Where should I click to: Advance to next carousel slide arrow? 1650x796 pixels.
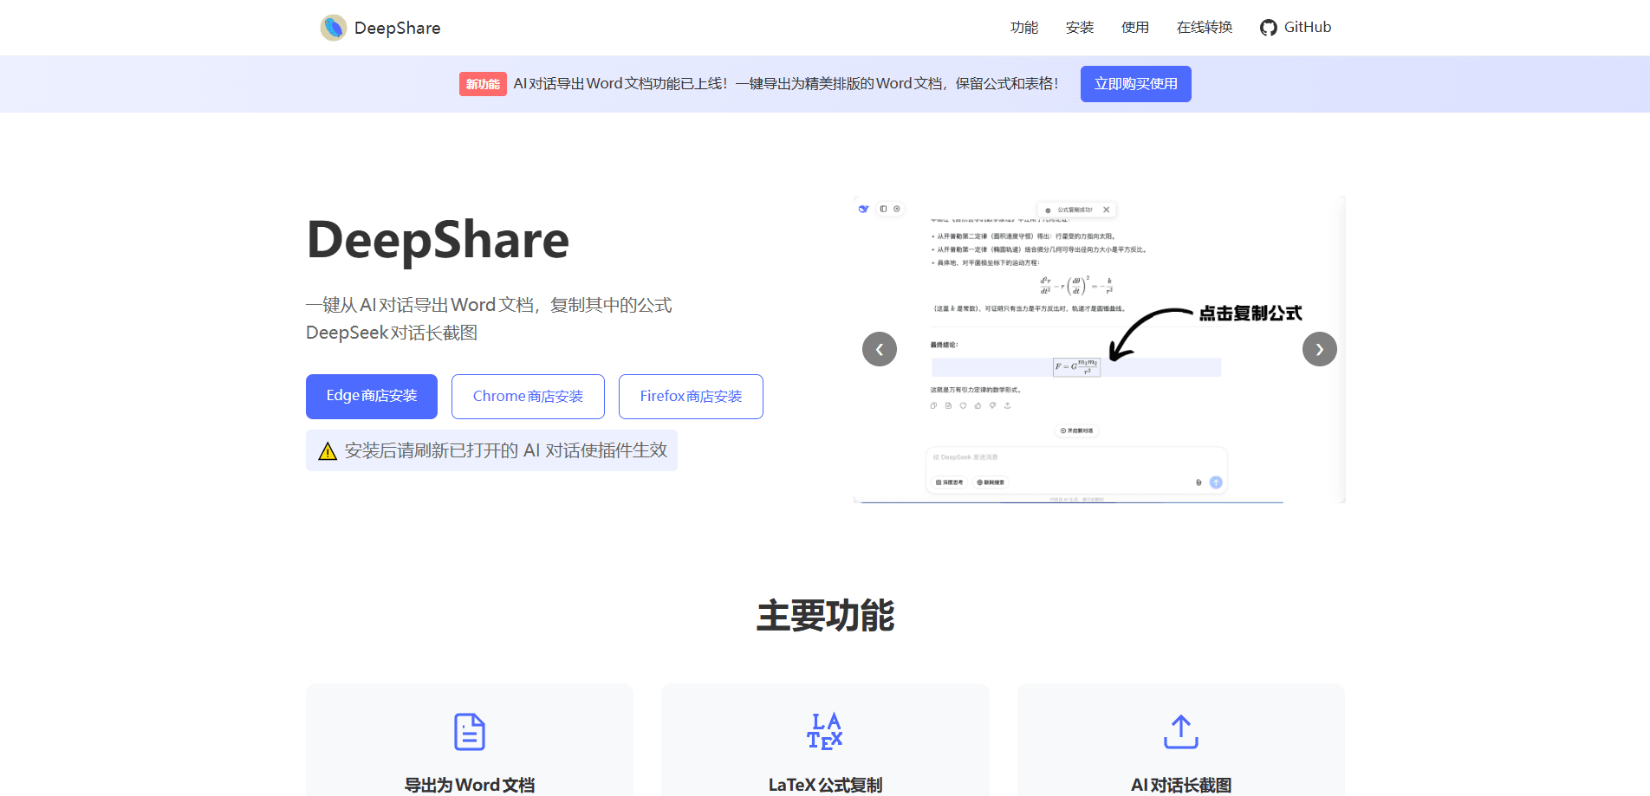pyautogui.click(x=1320, y=349)
